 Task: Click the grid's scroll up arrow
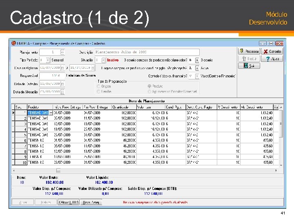(281, 107)
